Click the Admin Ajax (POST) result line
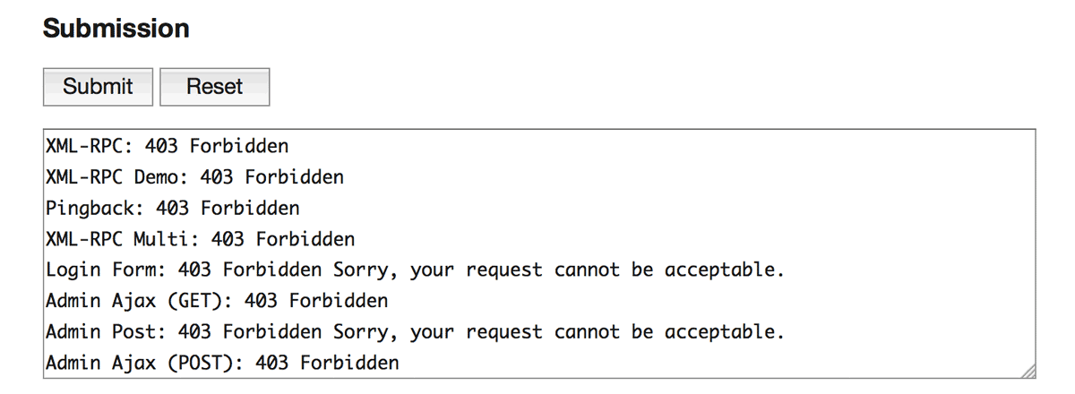The height and width of the screenshot is (394, 1075). tap(222, 364)
